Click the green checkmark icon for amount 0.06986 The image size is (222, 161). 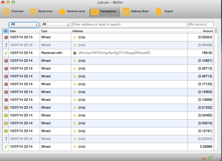tap(6, 147)
